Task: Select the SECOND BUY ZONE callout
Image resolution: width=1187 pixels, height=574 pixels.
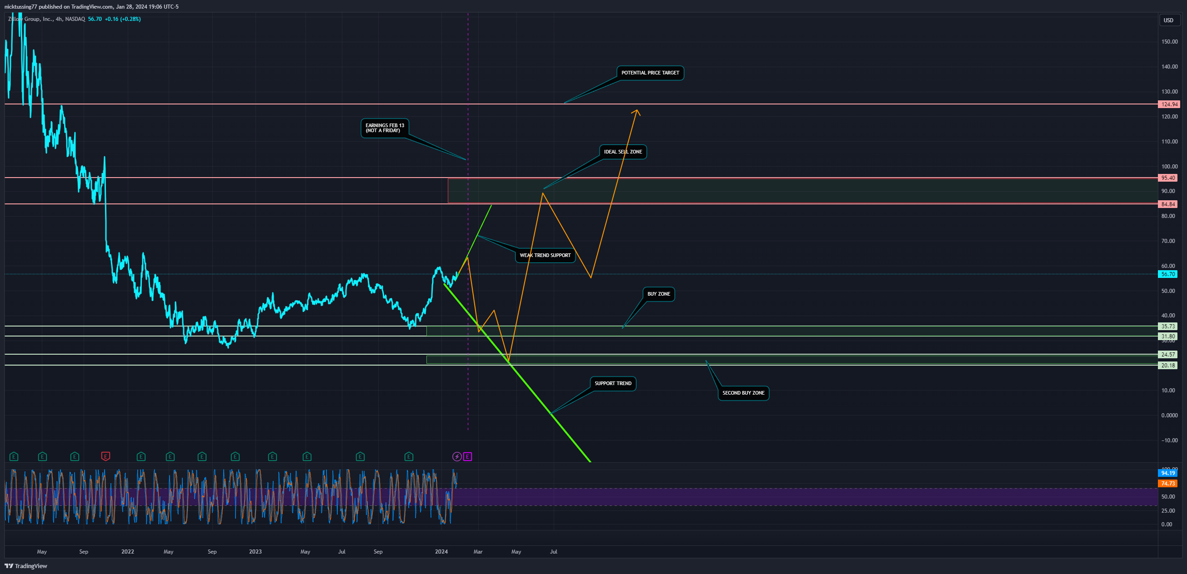Action: pyautogui.click(x=743, y=393)
